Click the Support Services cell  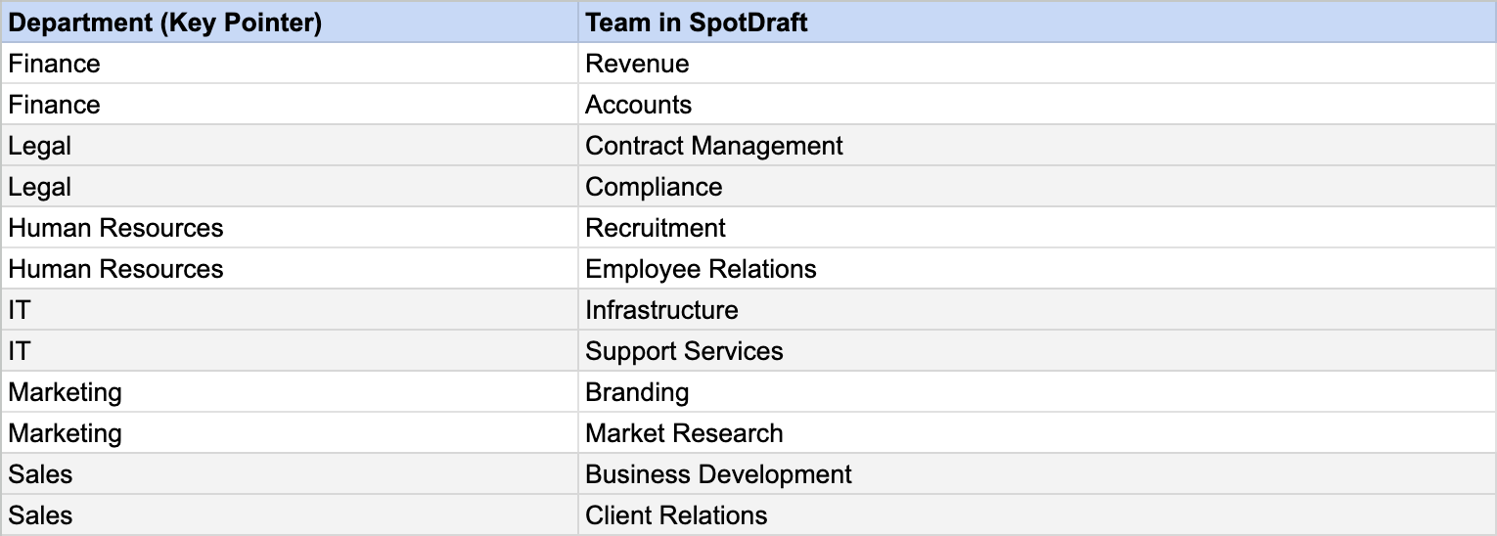point(684,351)
